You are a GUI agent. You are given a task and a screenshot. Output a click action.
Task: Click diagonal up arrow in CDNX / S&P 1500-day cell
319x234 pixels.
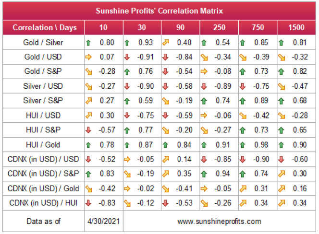(282, 174)
